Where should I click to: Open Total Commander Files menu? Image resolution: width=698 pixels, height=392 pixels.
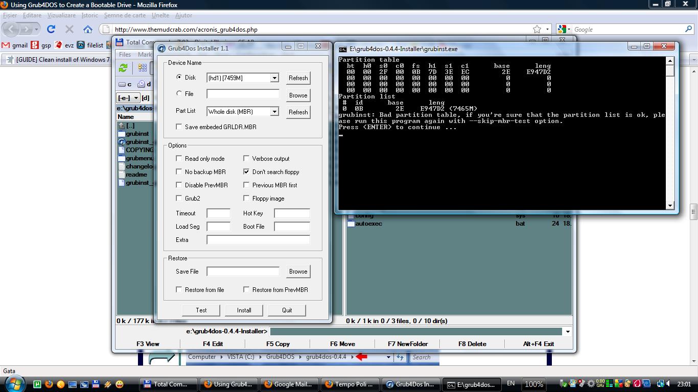(x=125, y=55)
